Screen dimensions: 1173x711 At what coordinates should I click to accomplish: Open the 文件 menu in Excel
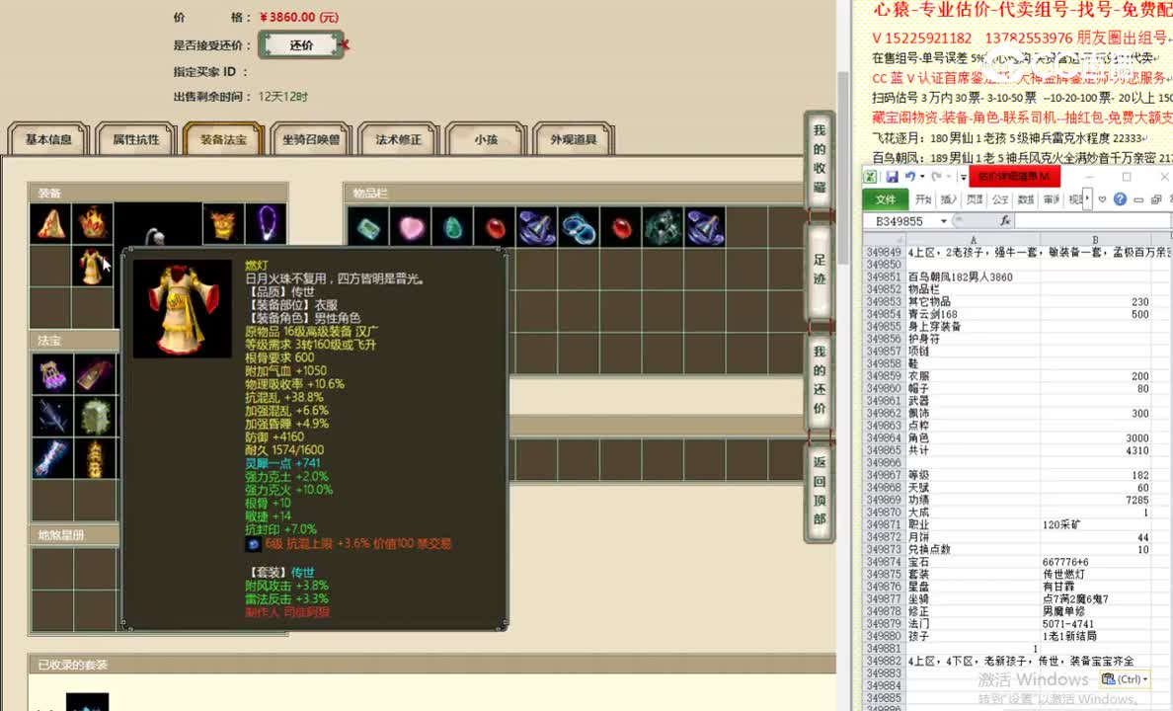(x=887, y=198)
